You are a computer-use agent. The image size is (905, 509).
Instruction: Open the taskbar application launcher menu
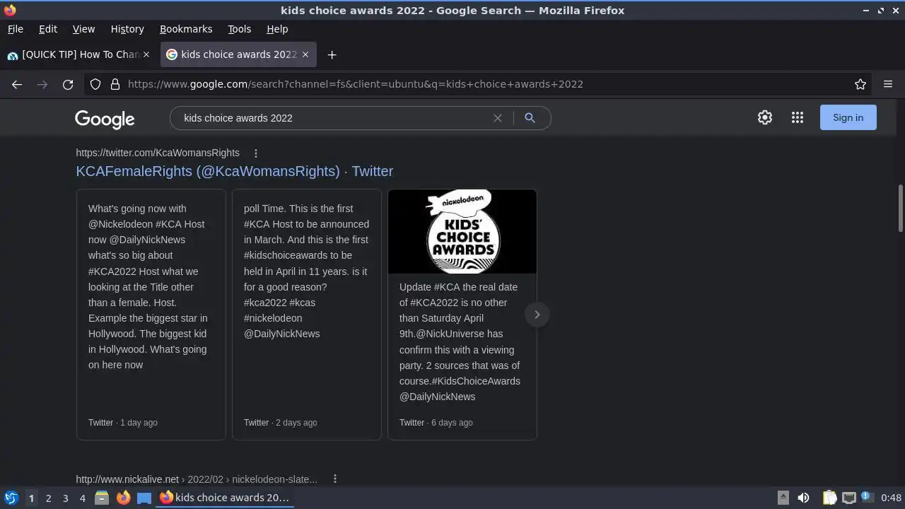(x=11, y=498)
